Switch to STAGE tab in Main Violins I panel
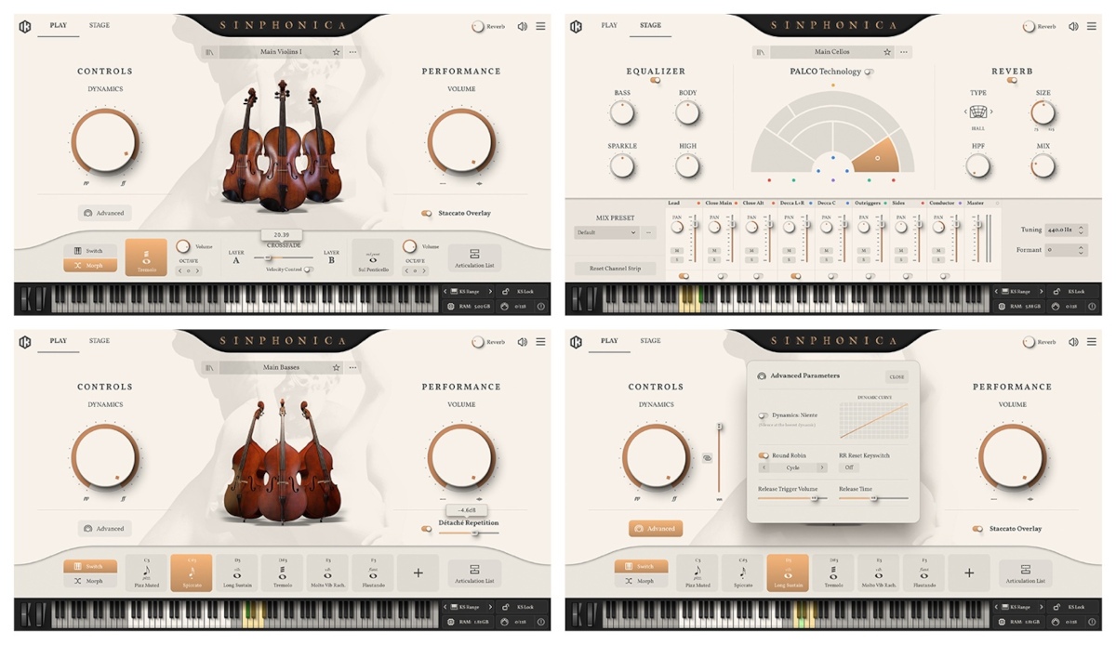1116x645 pixels. (100, 26)
